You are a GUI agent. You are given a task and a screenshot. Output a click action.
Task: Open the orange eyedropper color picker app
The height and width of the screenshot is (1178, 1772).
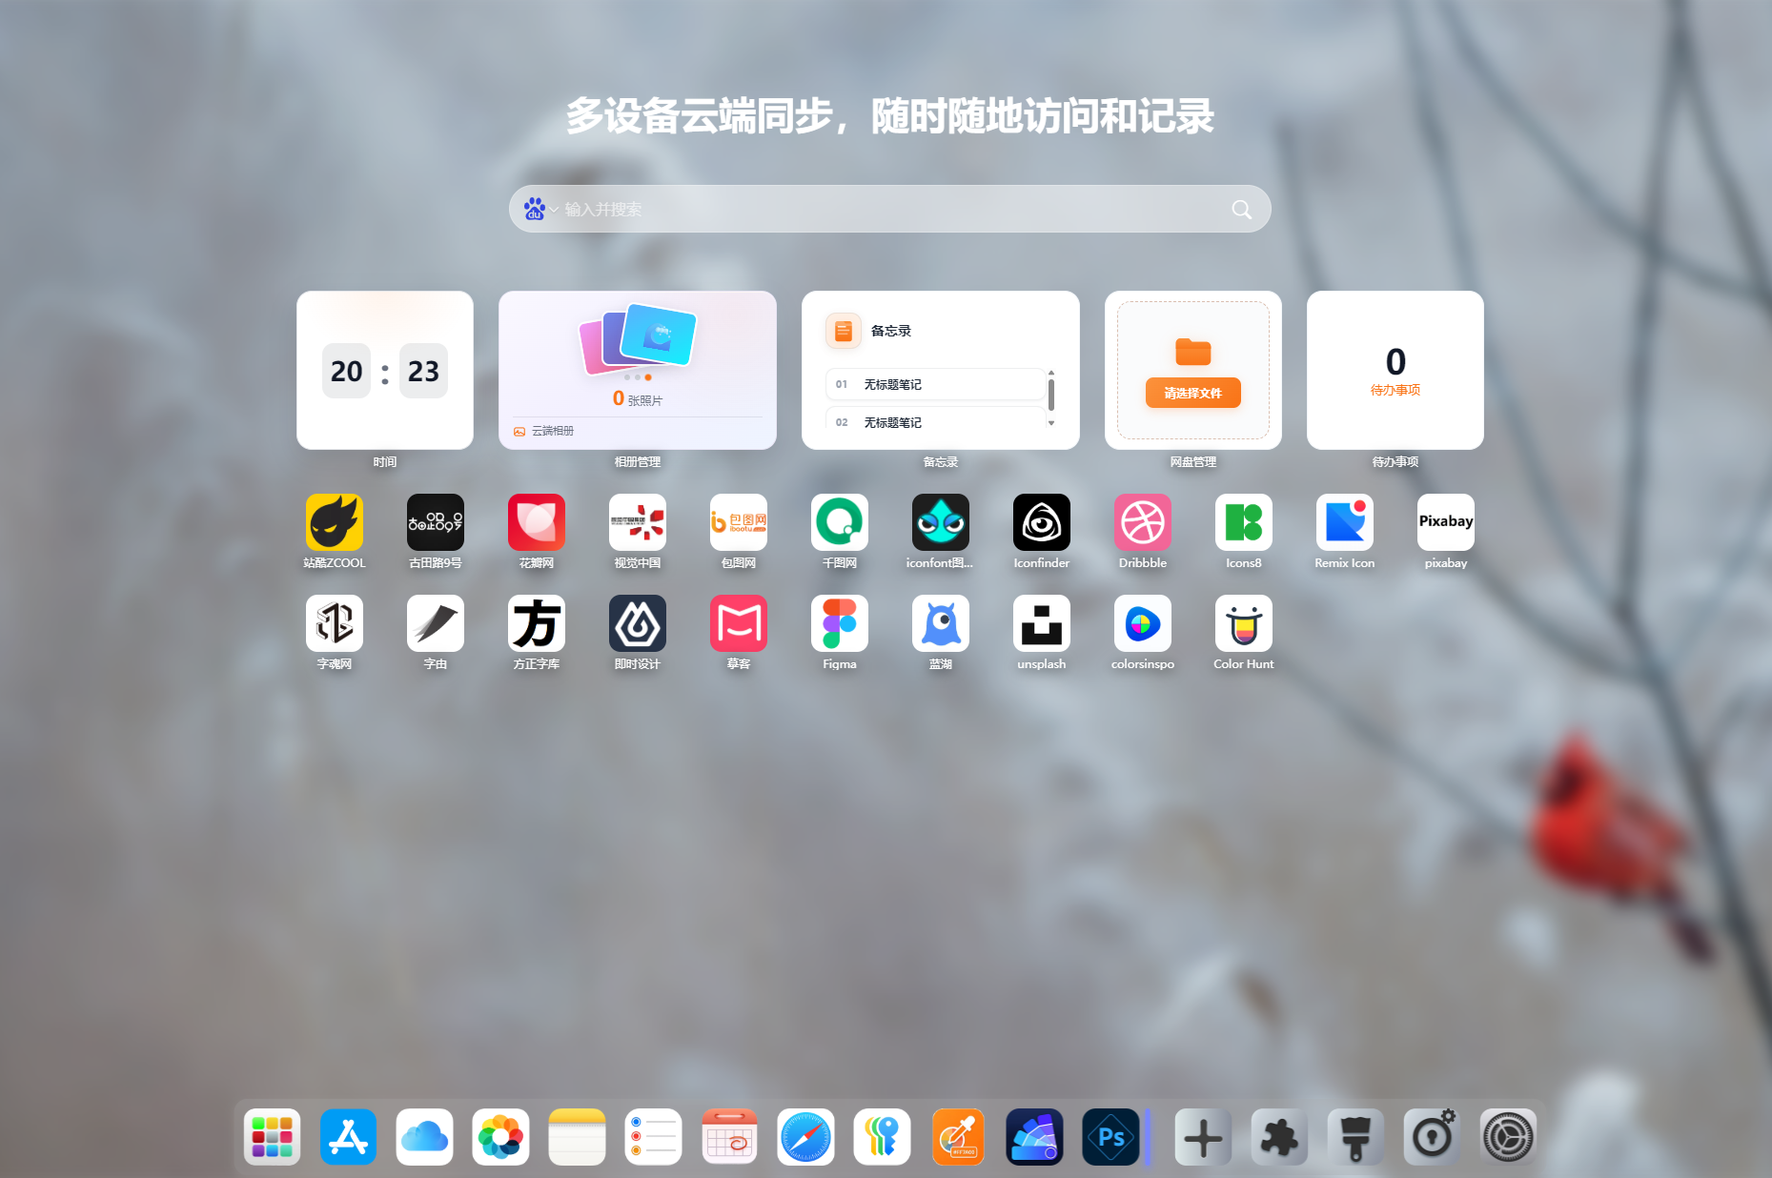958,1137
